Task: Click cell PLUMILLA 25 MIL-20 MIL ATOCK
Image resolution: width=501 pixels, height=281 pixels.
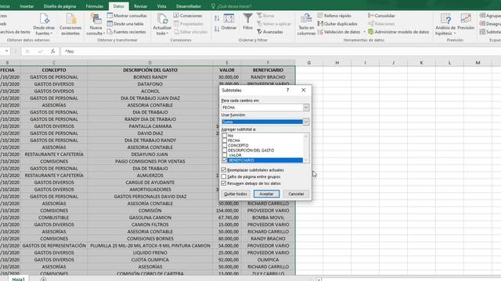Action: click(150, 246)
